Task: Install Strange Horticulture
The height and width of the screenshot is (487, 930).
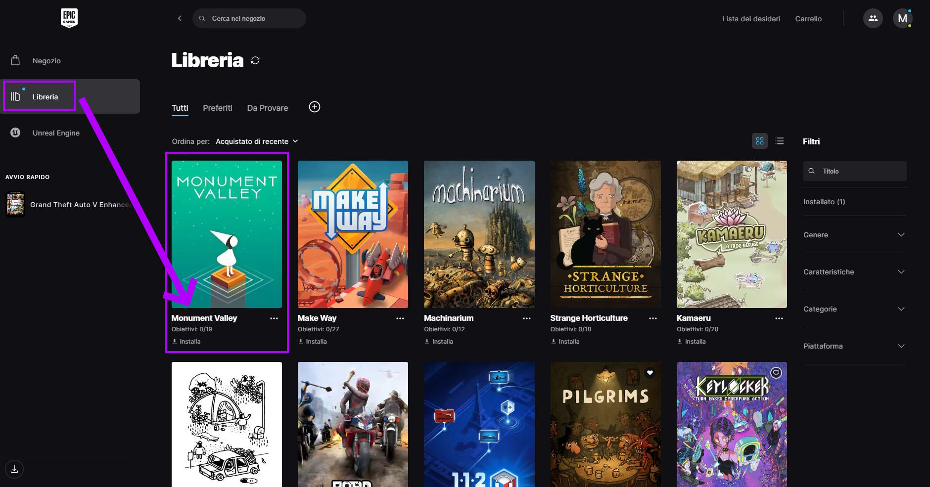Action: click(x=565, y=342)
